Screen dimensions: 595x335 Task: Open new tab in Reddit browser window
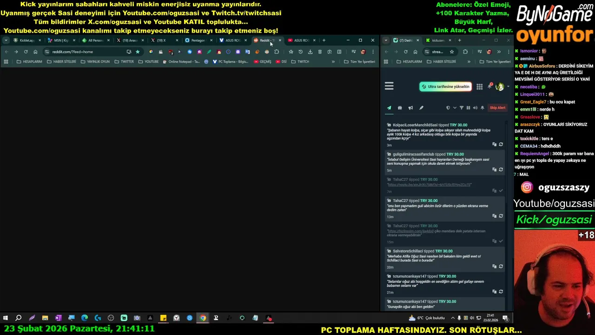324,40
